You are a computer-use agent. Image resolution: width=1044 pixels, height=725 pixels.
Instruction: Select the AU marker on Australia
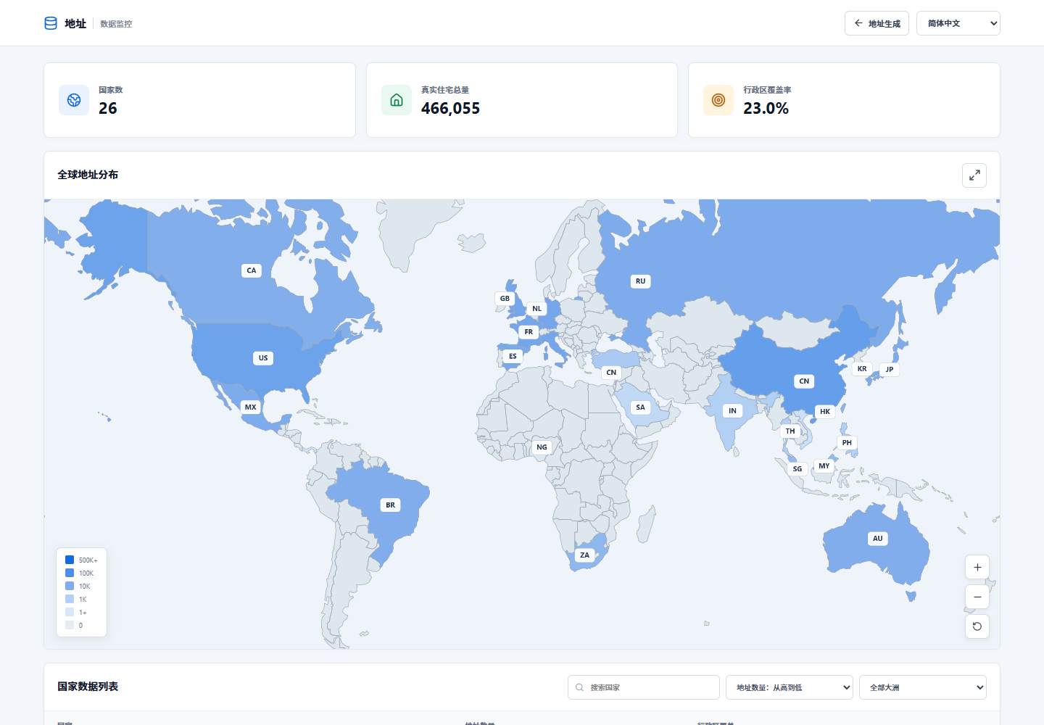(878, 538)
